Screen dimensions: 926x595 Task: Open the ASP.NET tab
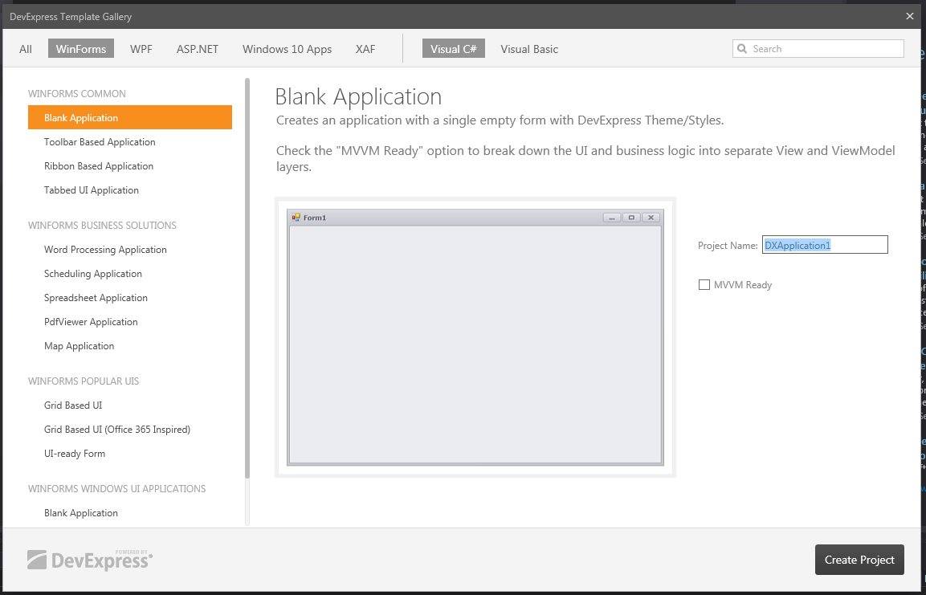click(198, 49)
